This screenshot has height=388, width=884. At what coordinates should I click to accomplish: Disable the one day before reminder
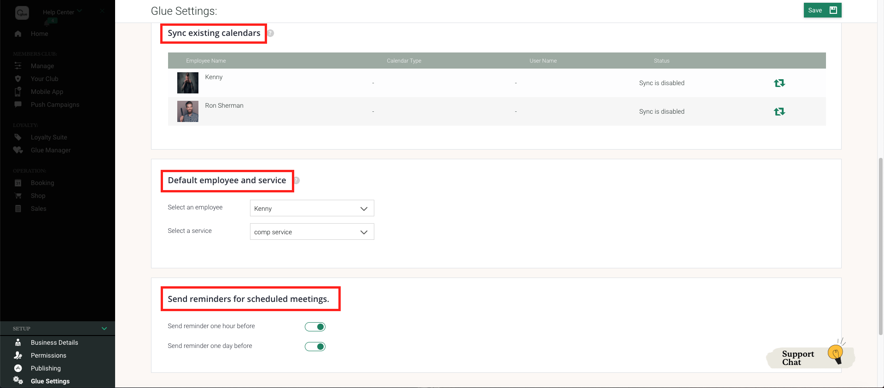pyautogui.click(x=315, y=347)
